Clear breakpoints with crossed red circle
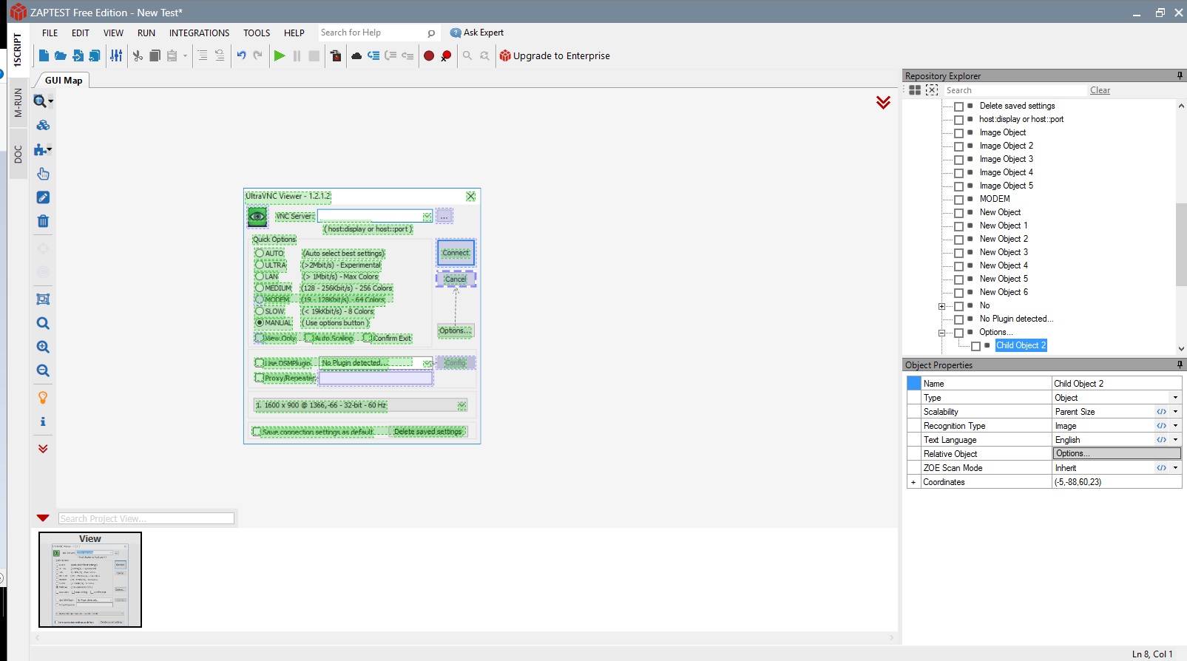Image resolution: width=1187 pixels, height=661 pixels. coord(446,55)
